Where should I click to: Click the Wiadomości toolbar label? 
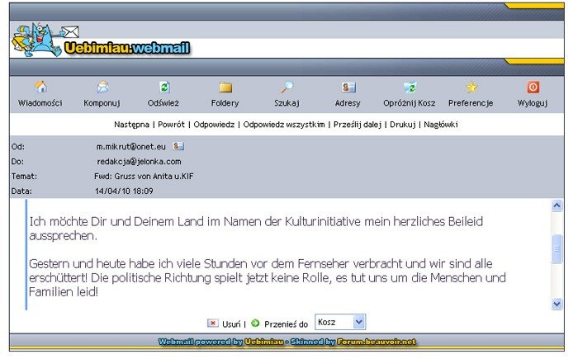tap(40, 103)
